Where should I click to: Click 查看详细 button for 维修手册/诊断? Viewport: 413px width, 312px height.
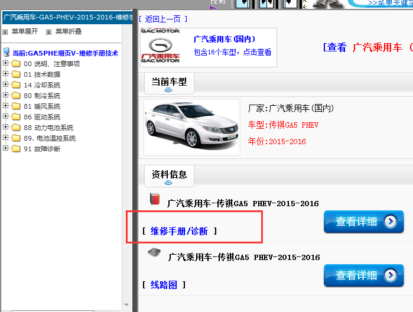(364, 222)
